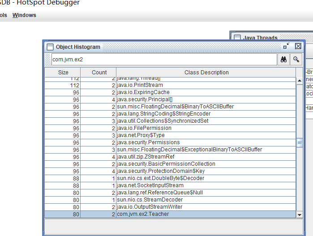
Task: Click the com.jvm.ex2 search field
Action: (x=164, y=60)
